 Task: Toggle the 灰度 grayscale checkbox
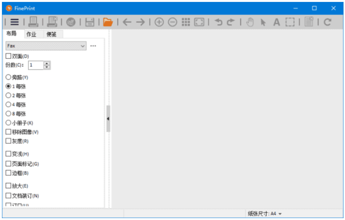[x=8, y=141]
